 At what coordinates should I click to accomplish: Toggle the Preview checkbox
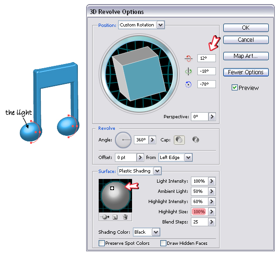234,88
